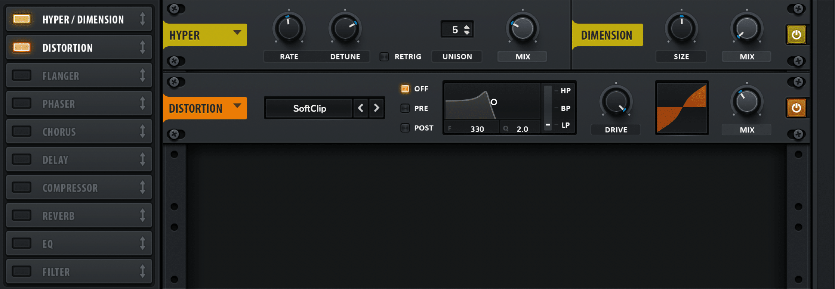
Task: Select the Phaser effect entry
Action: point(79,103)
